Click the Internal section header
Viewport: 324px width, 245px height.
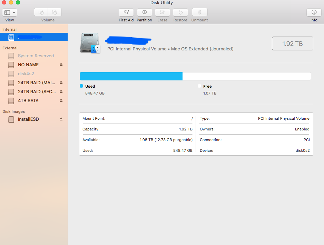coord(10,29)
